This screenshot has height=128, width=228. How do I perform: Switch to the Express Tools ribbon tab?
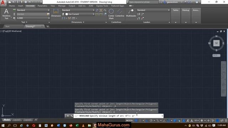point(102,6)
